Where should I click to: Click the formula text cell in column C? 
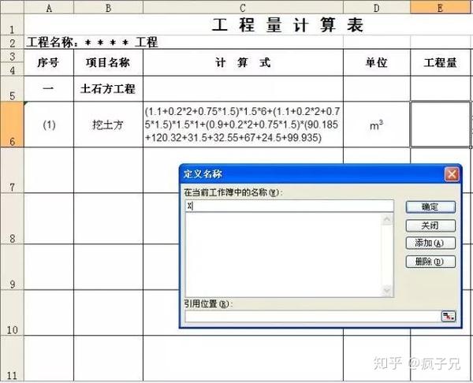click(x=243, y=125)
